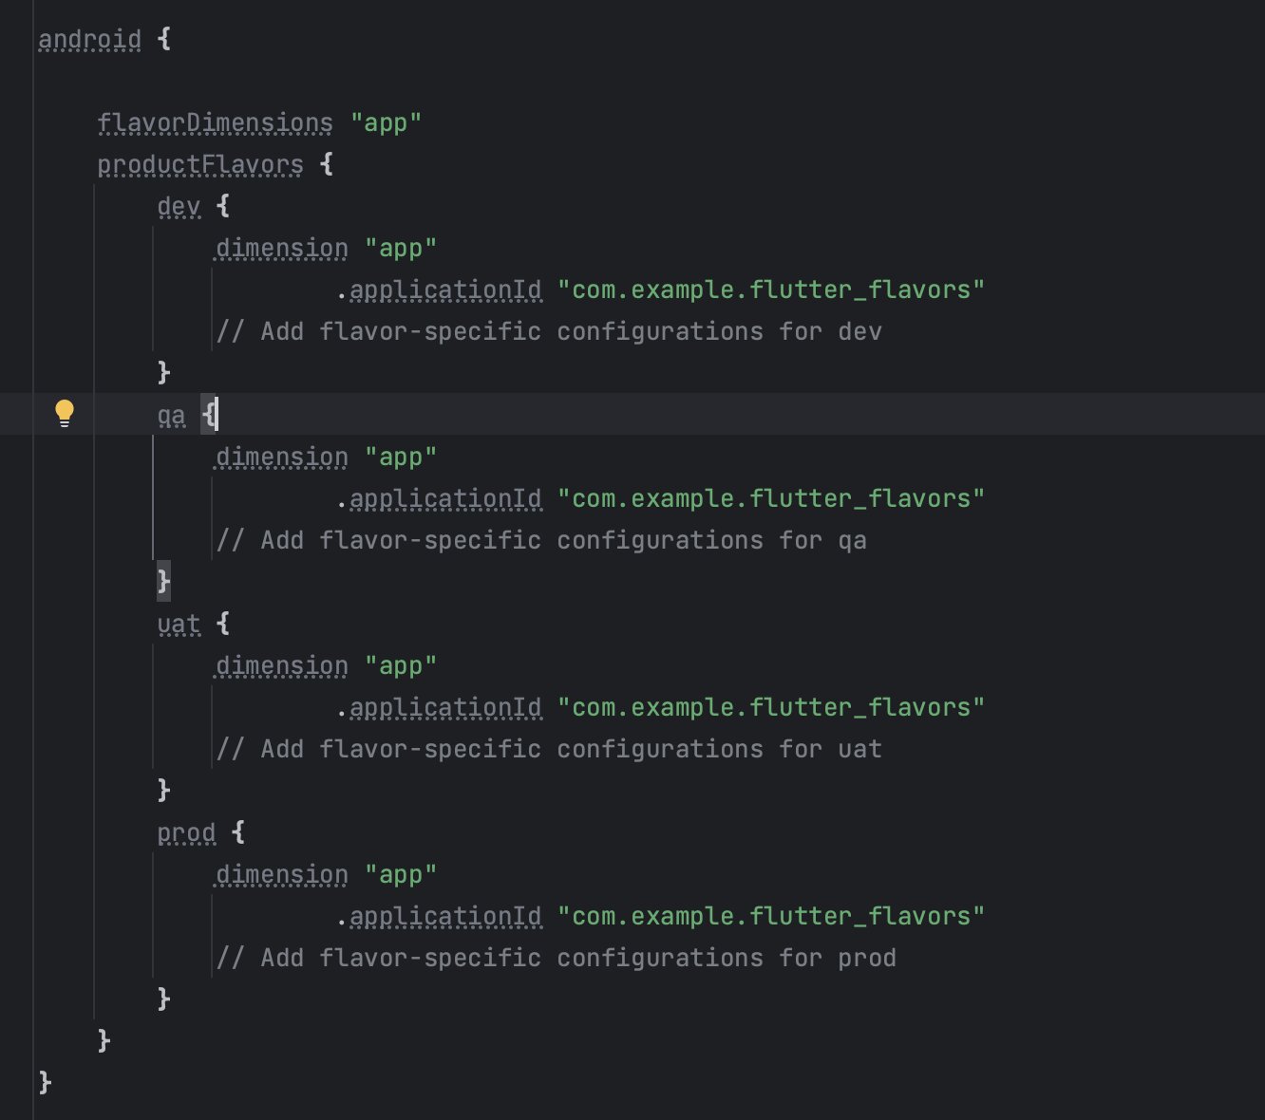1265x1120 pixels.
Task: Select the "dev" flavor name
Action: point(179,207)
